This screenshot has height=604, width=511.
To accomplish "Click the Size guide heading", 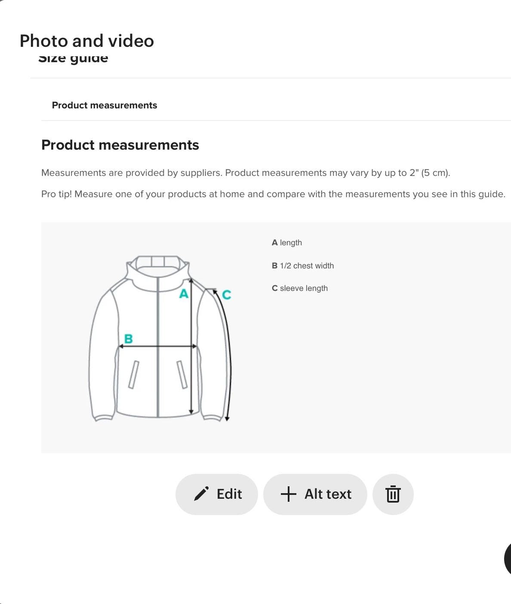I will pyautogui.click(x=73, y=57).
